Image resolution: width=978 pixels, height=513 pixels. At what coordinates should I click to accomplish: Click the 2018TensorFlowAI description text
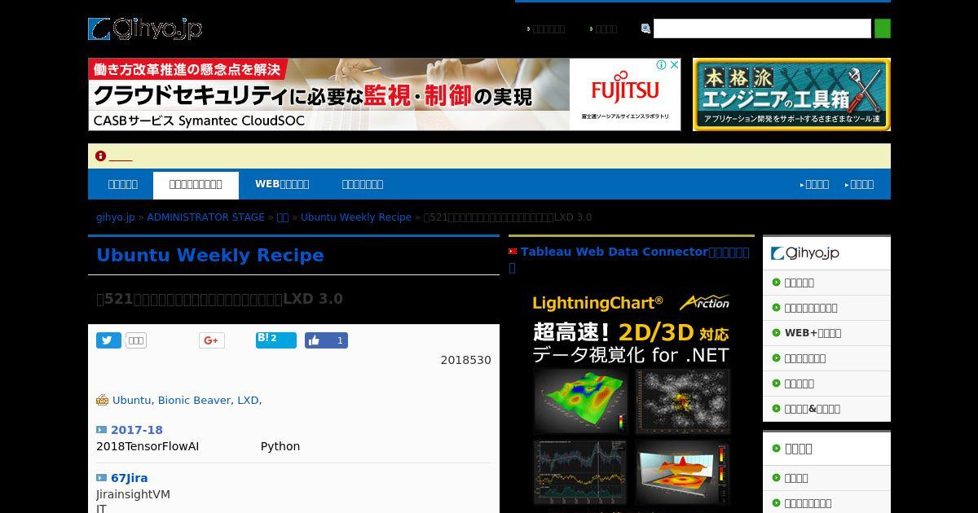[148, 446]
